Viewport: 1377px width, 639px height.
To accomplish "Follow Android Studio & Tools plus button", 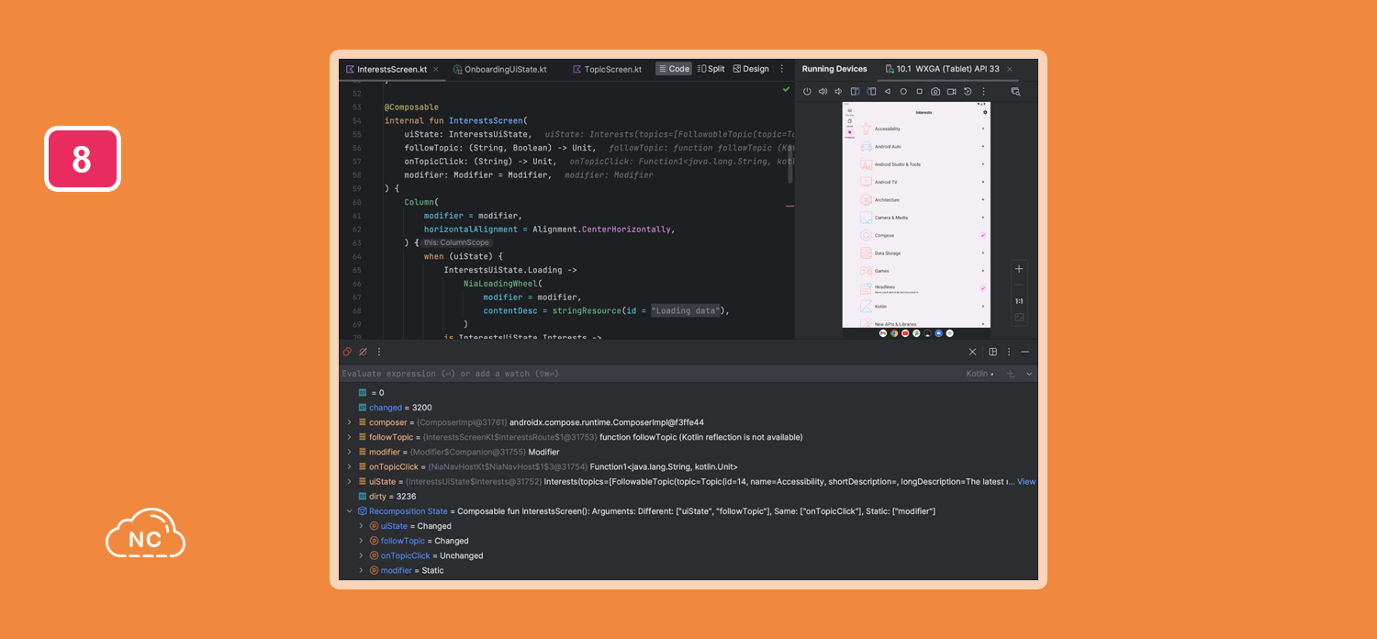I will (x=982, y=164).
